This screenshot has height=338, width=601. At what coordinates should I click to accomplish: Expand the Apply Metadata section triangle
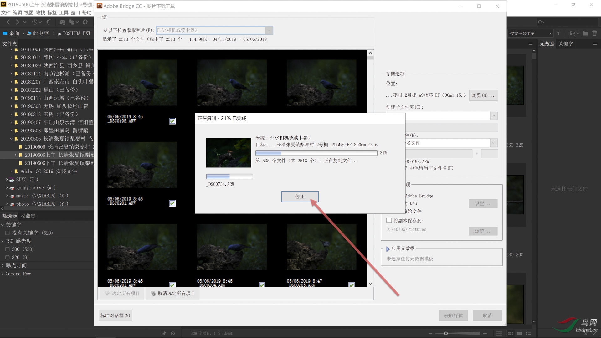388,249
